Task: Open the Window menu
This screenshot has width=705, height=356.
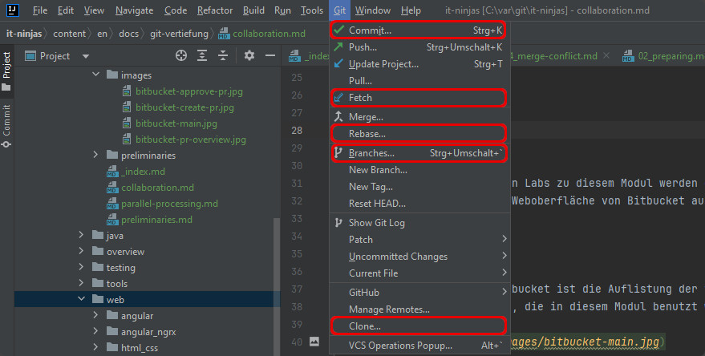Action: coord(373,10)
